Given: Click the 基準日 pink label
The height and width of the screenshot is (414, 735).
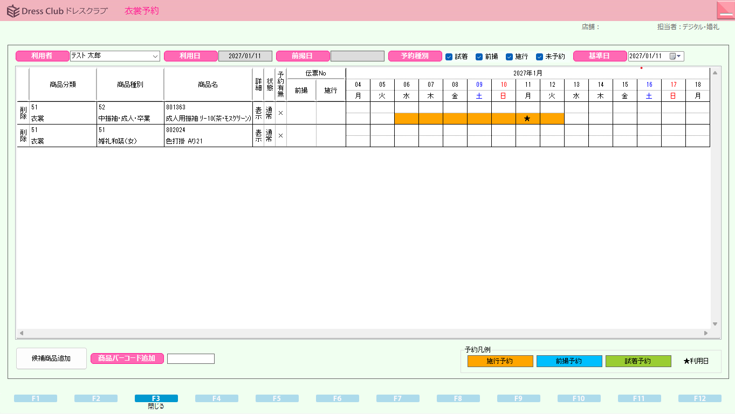Looking at the screenshot, I should [600, 56].
